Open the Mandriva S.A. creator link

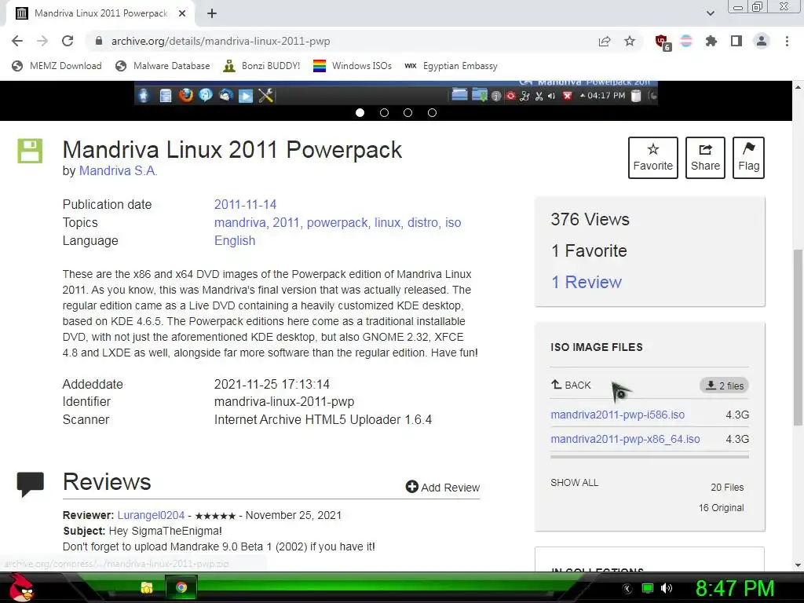click(118, 170)
